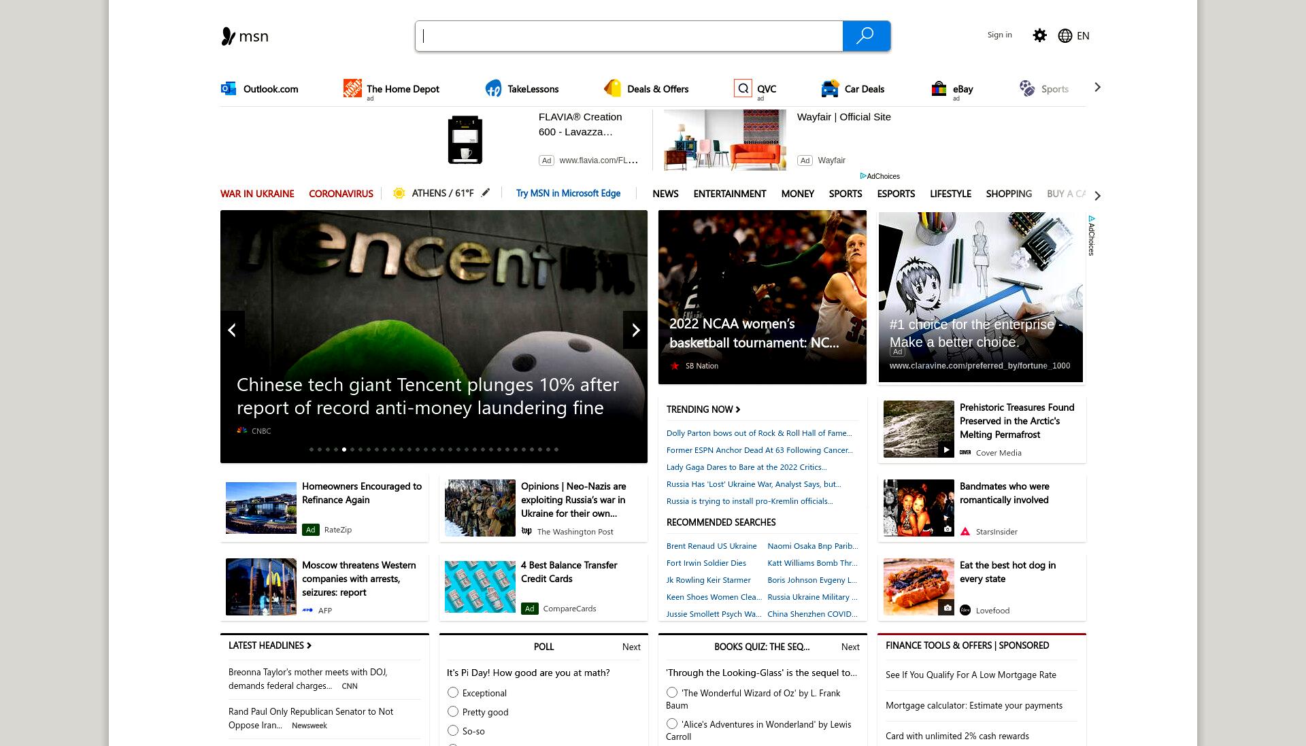Screen dimensions: 1306x746
Task: Open the WAR IN UKRAINE link
Action: 257,194
